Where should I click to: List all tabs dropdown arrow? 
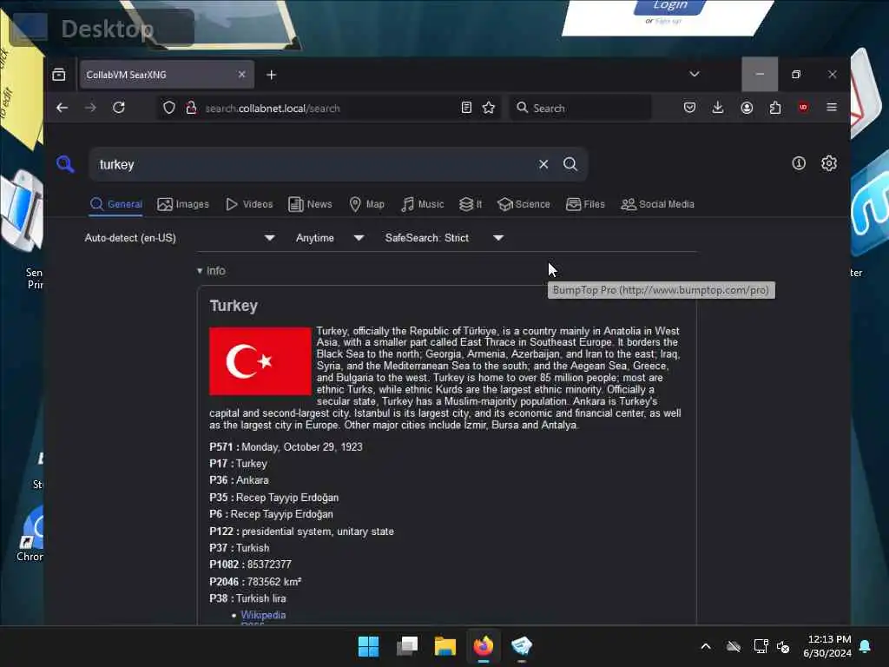pyautogui.click(x=695, y=75)
